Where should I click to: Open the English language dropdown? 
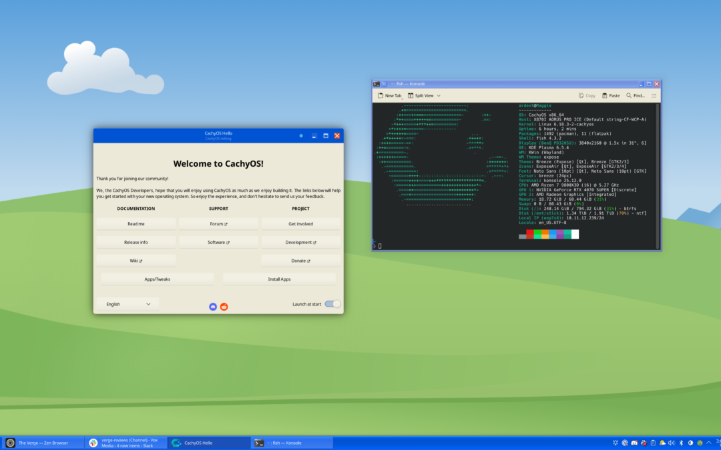(127, 303)
